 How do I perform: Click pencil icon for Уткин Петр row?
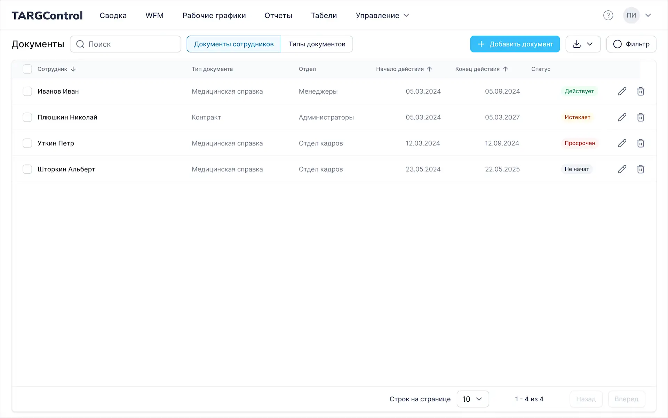tap(622, 143)
